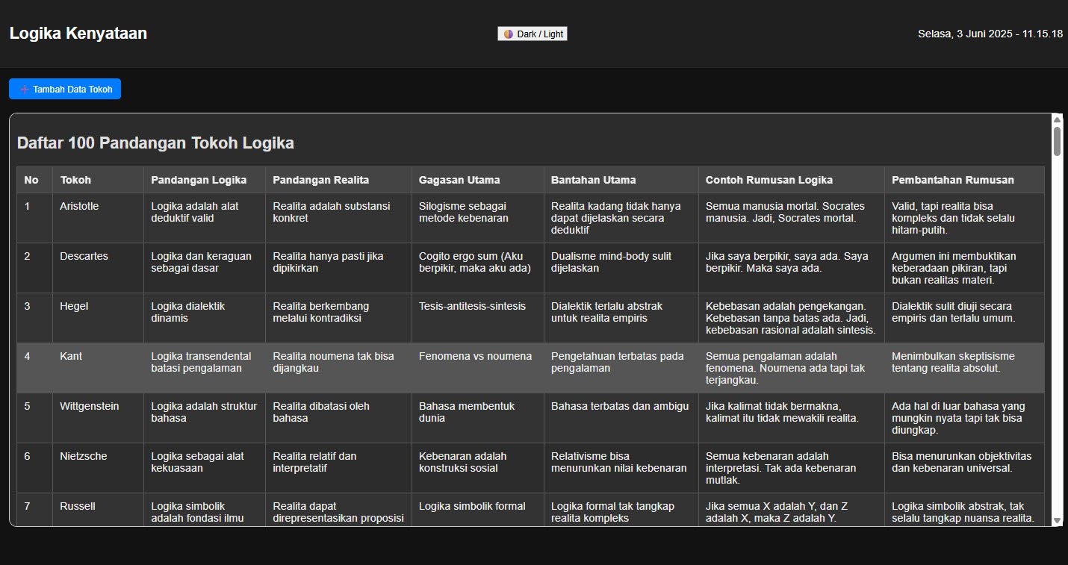
Task: Click 'Semua manusia mortal' formula cell
Action: click(791, 218)
